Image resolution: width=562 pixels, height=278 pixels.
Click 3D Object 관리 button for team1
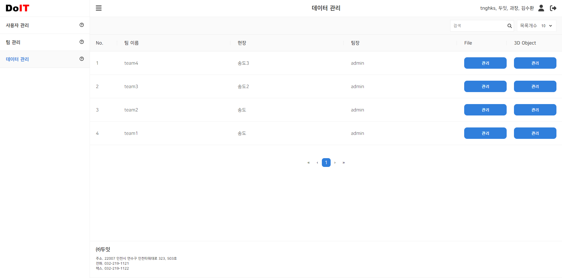pyautogui.click(x=535, y=133)
